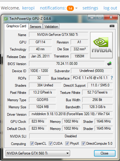
Task: Click the Computing label
Action: (x=18, y=144)
